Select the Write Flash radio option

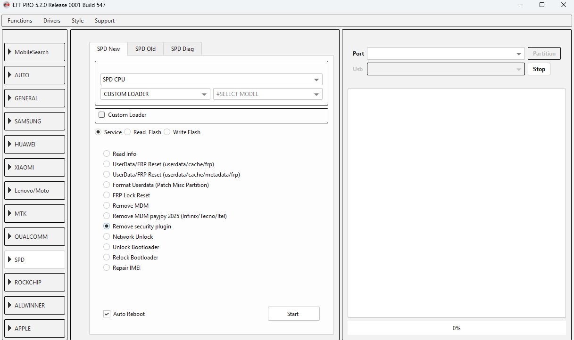tap(183, 132)
